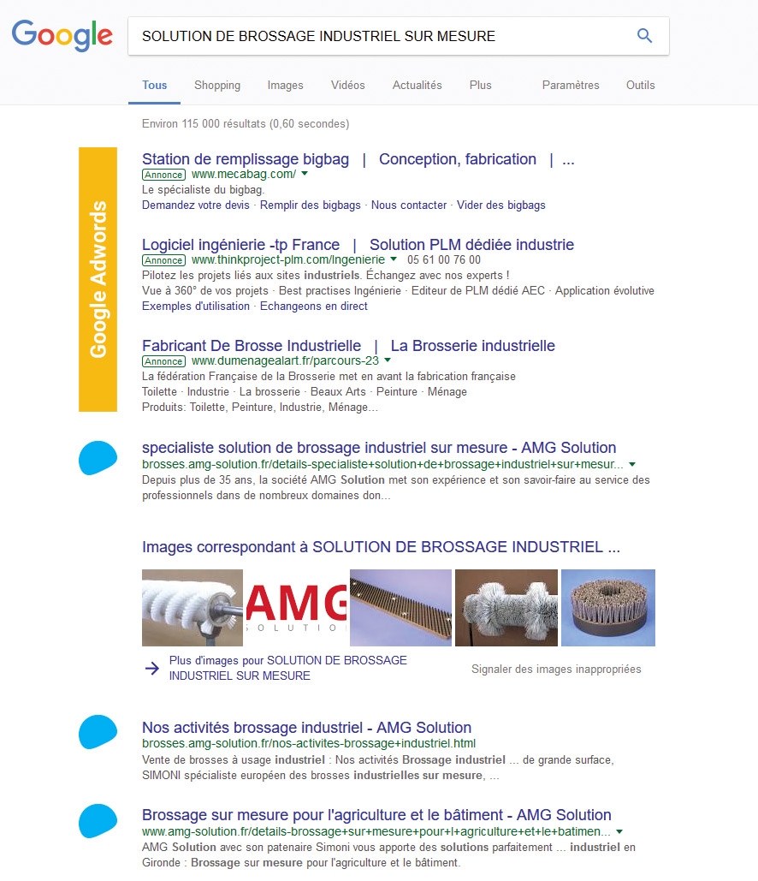The height and width of the screenshot is (881, 758).
Task: Click the AMG Solution logo thumbnail
Action: click(x=296, y=608)
